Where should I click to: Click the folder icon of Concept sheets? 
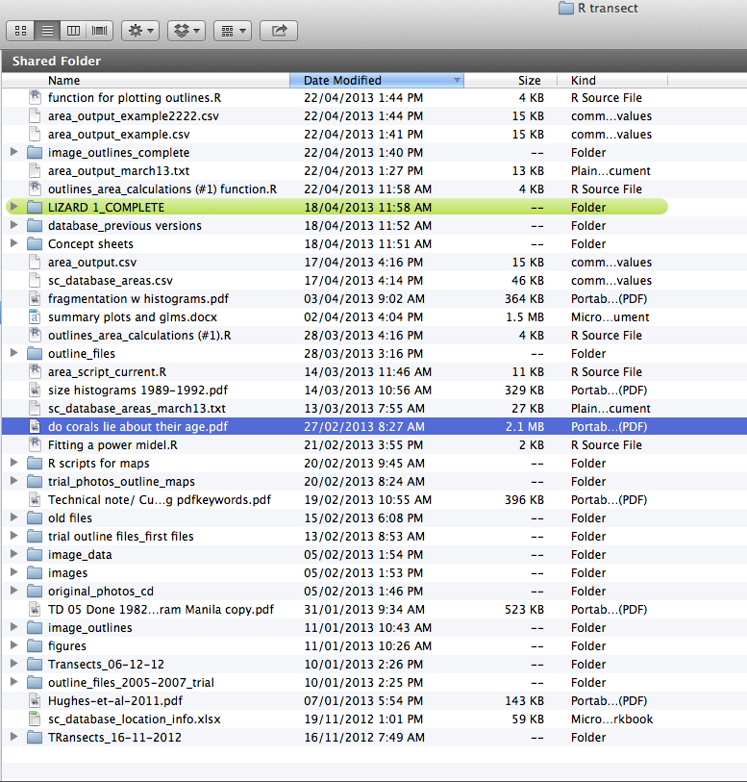(35, 243)
